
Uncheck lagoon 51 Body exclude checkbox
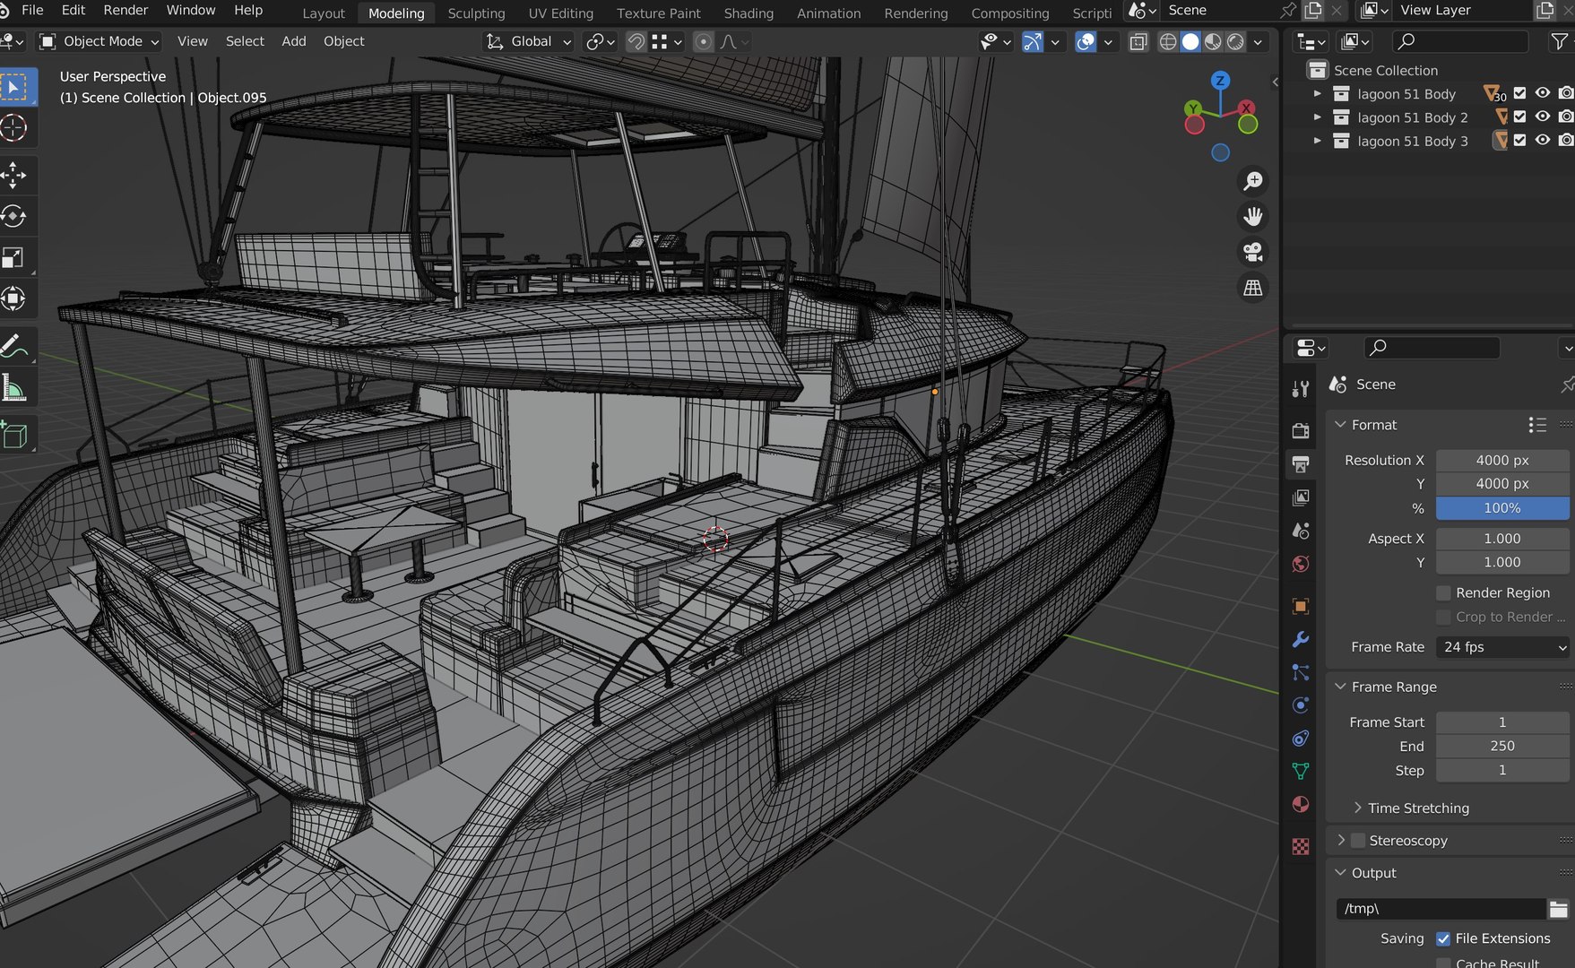1519,93
